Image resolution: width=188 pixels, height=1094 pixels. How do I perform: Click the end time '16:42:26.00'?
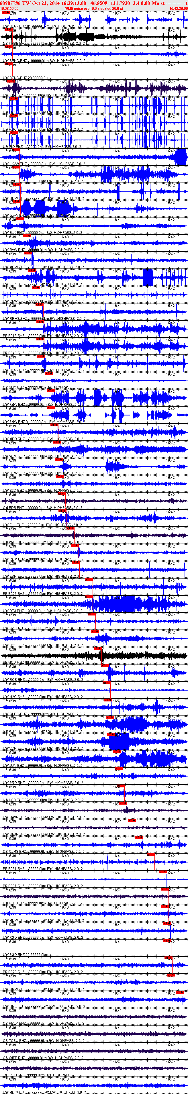[x=178, y=9]
